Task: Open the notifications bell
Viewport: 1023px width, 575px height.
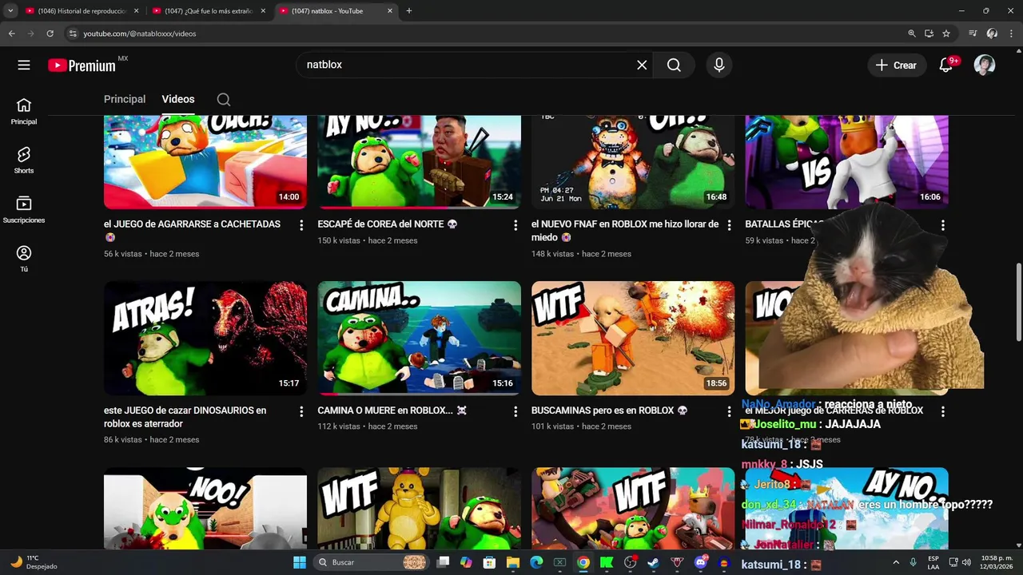Action: [946, 65]
